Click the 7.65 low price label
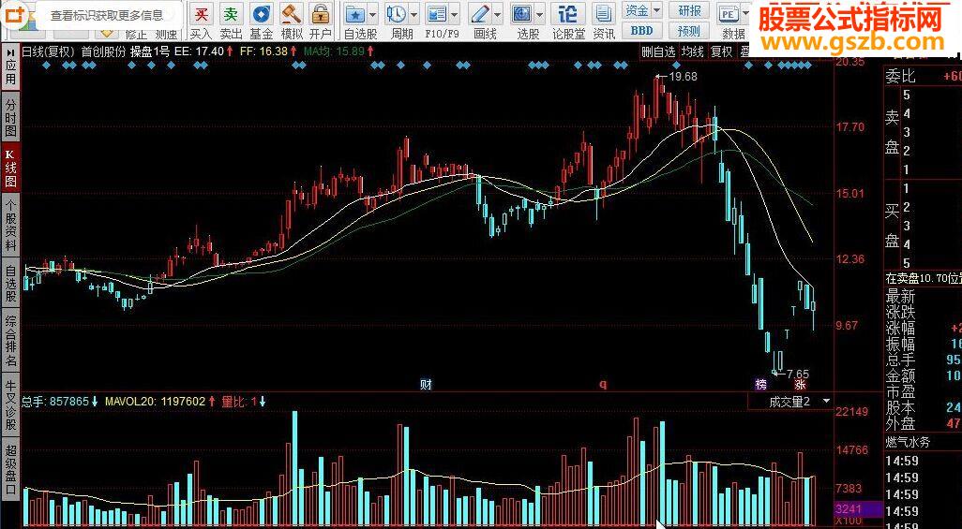The width and height of the screenshot is (962, 529). point(798,374)
